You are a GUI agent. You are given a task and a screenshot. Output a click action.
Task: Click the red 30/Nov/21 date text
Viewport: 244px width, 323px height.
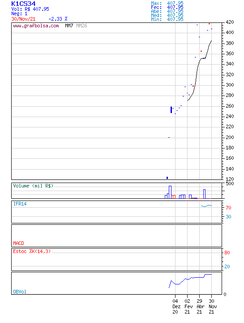click(x=23, y=19)
